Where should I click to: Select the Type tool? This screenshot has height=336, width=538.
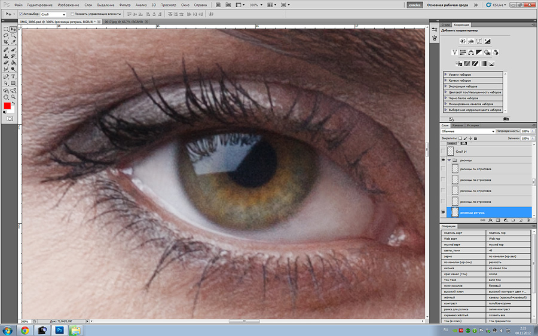[x=13, y=77]
